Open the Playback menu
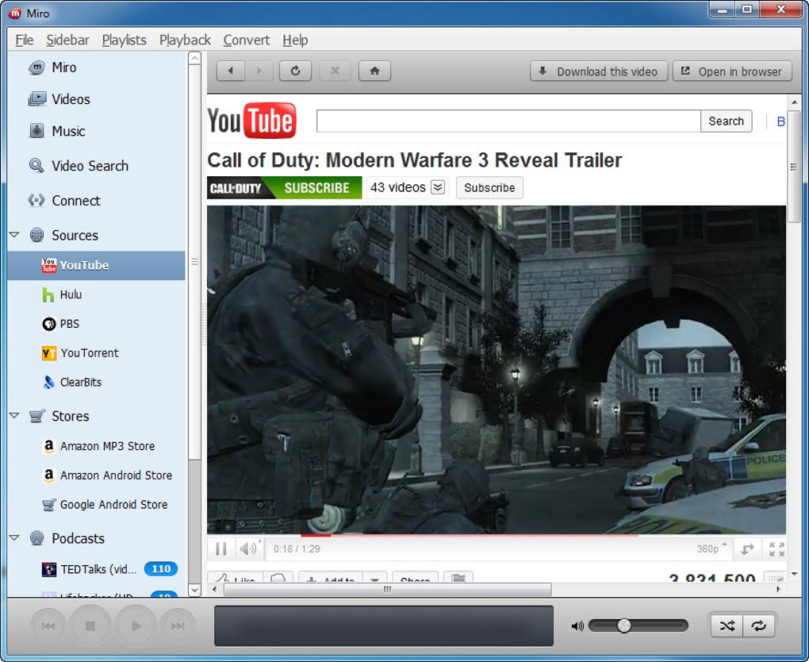This screenshot has width=809, height=662. tap(185, 40)
